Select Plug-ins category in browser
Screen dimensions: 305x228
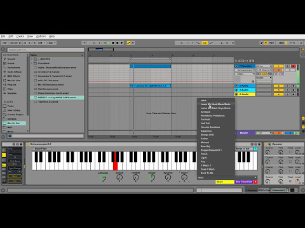(12, 85)
